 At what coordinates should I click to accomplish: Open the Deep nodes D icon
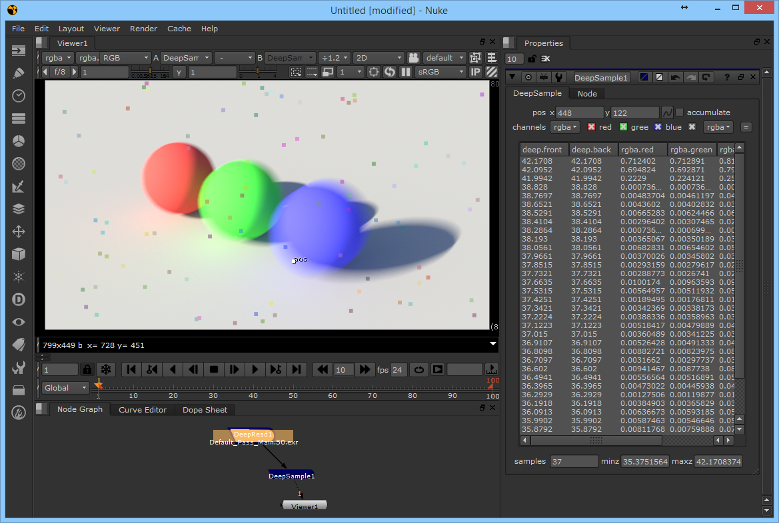tap(19, 299)
